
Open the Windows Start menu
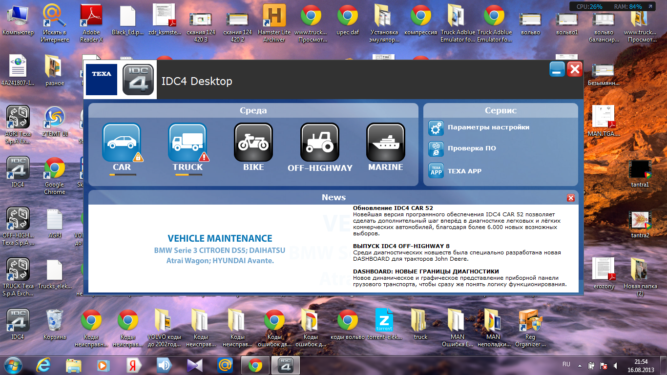pyautogui.click(x=13, y=365)
